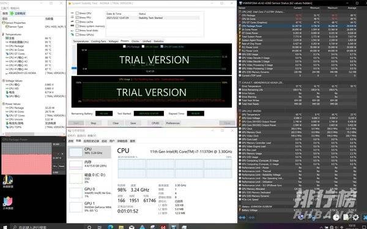The height and width of the screenshot is (229, 367).
Task: Collapse the Voltage Values tree section
Action: click(3, 81)
